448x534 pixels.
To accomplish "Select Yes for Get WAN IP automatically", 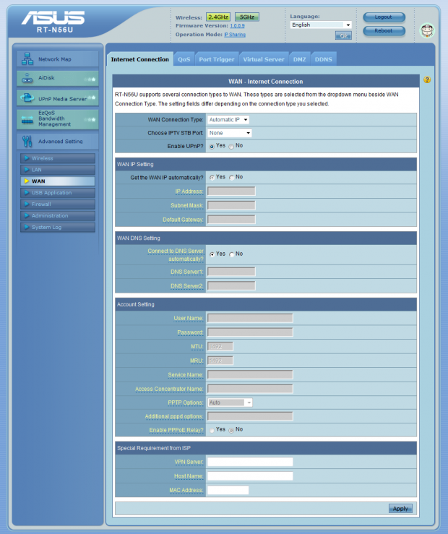I will 212,178.
